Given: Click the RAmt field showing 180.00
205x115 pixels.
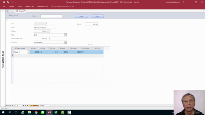Looking at the screenshot, I should (91, 24).
